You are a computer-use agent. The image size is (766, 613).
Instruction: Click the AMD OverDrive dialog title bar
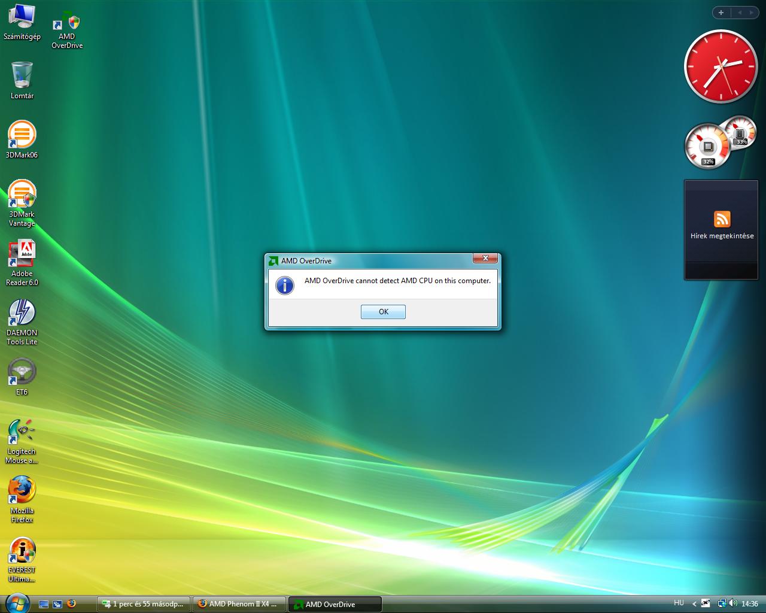pos(369,260)
